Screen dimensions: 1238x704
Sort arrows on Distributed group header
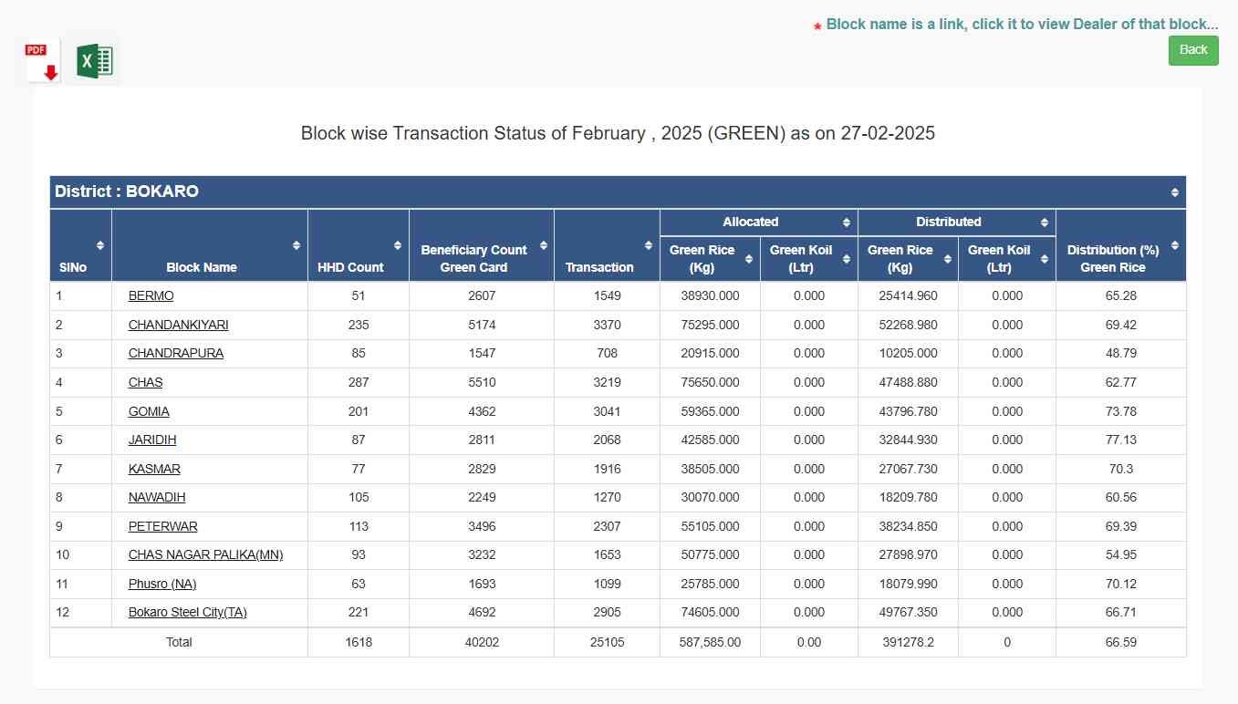pyautogui.click(x=1045, y=223)
